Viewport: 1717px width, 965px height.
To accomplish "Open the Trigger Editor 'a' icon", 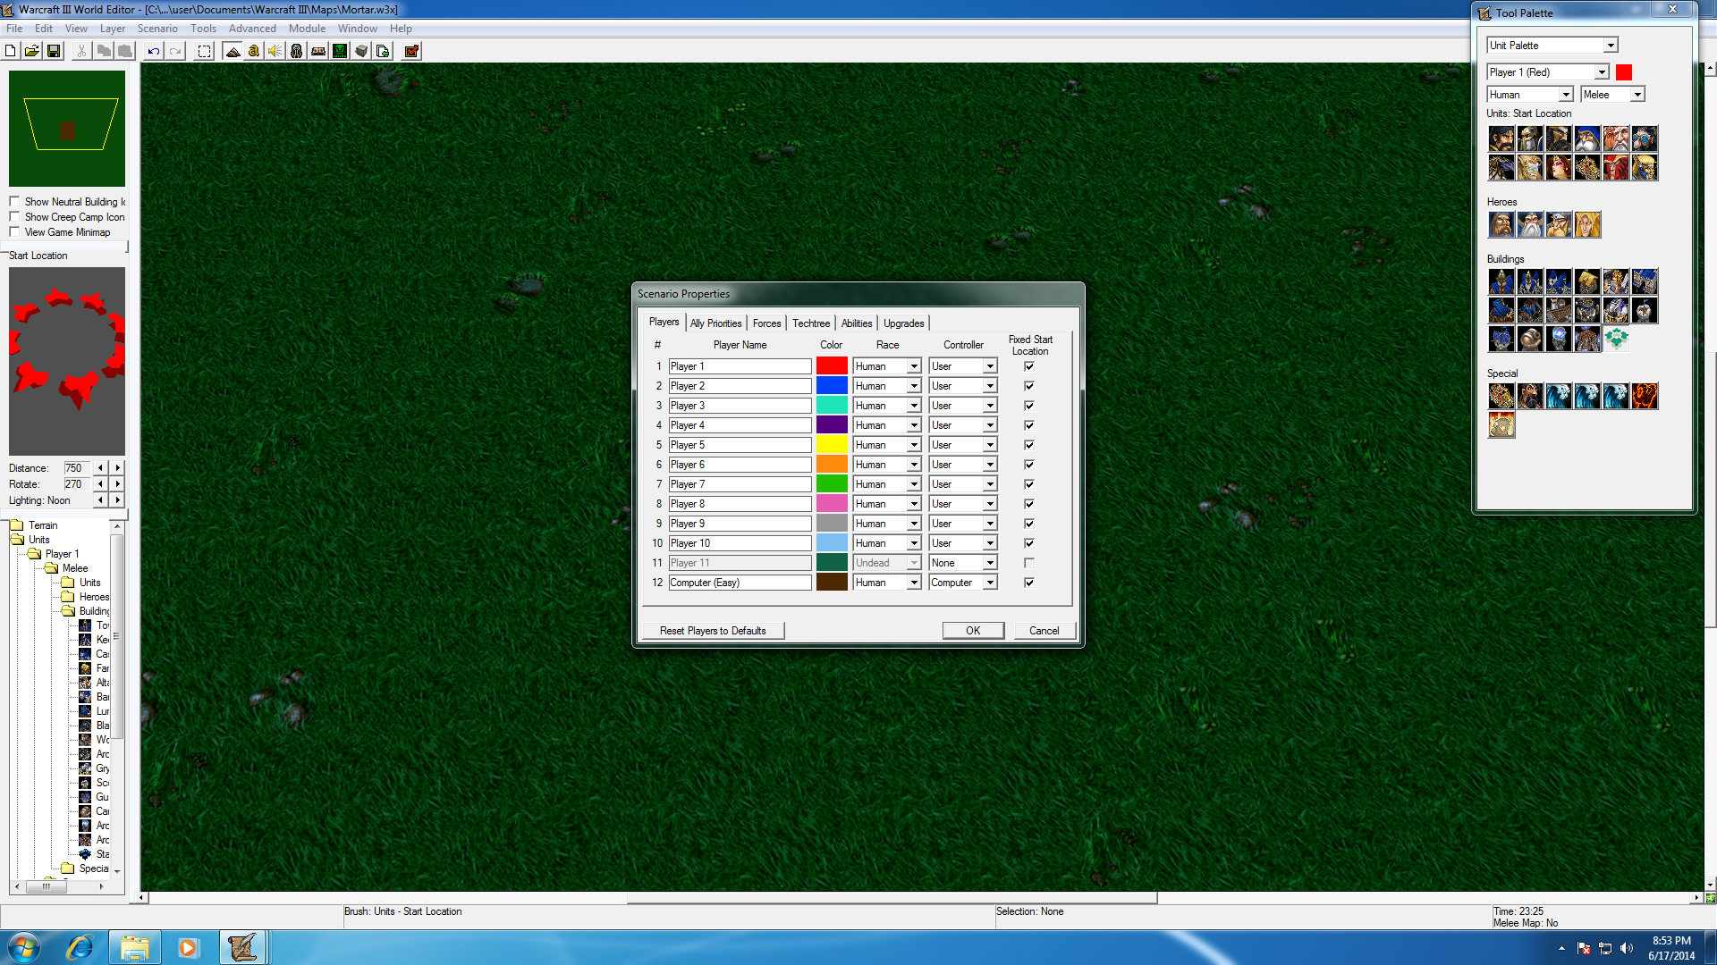I will (254, 51).
